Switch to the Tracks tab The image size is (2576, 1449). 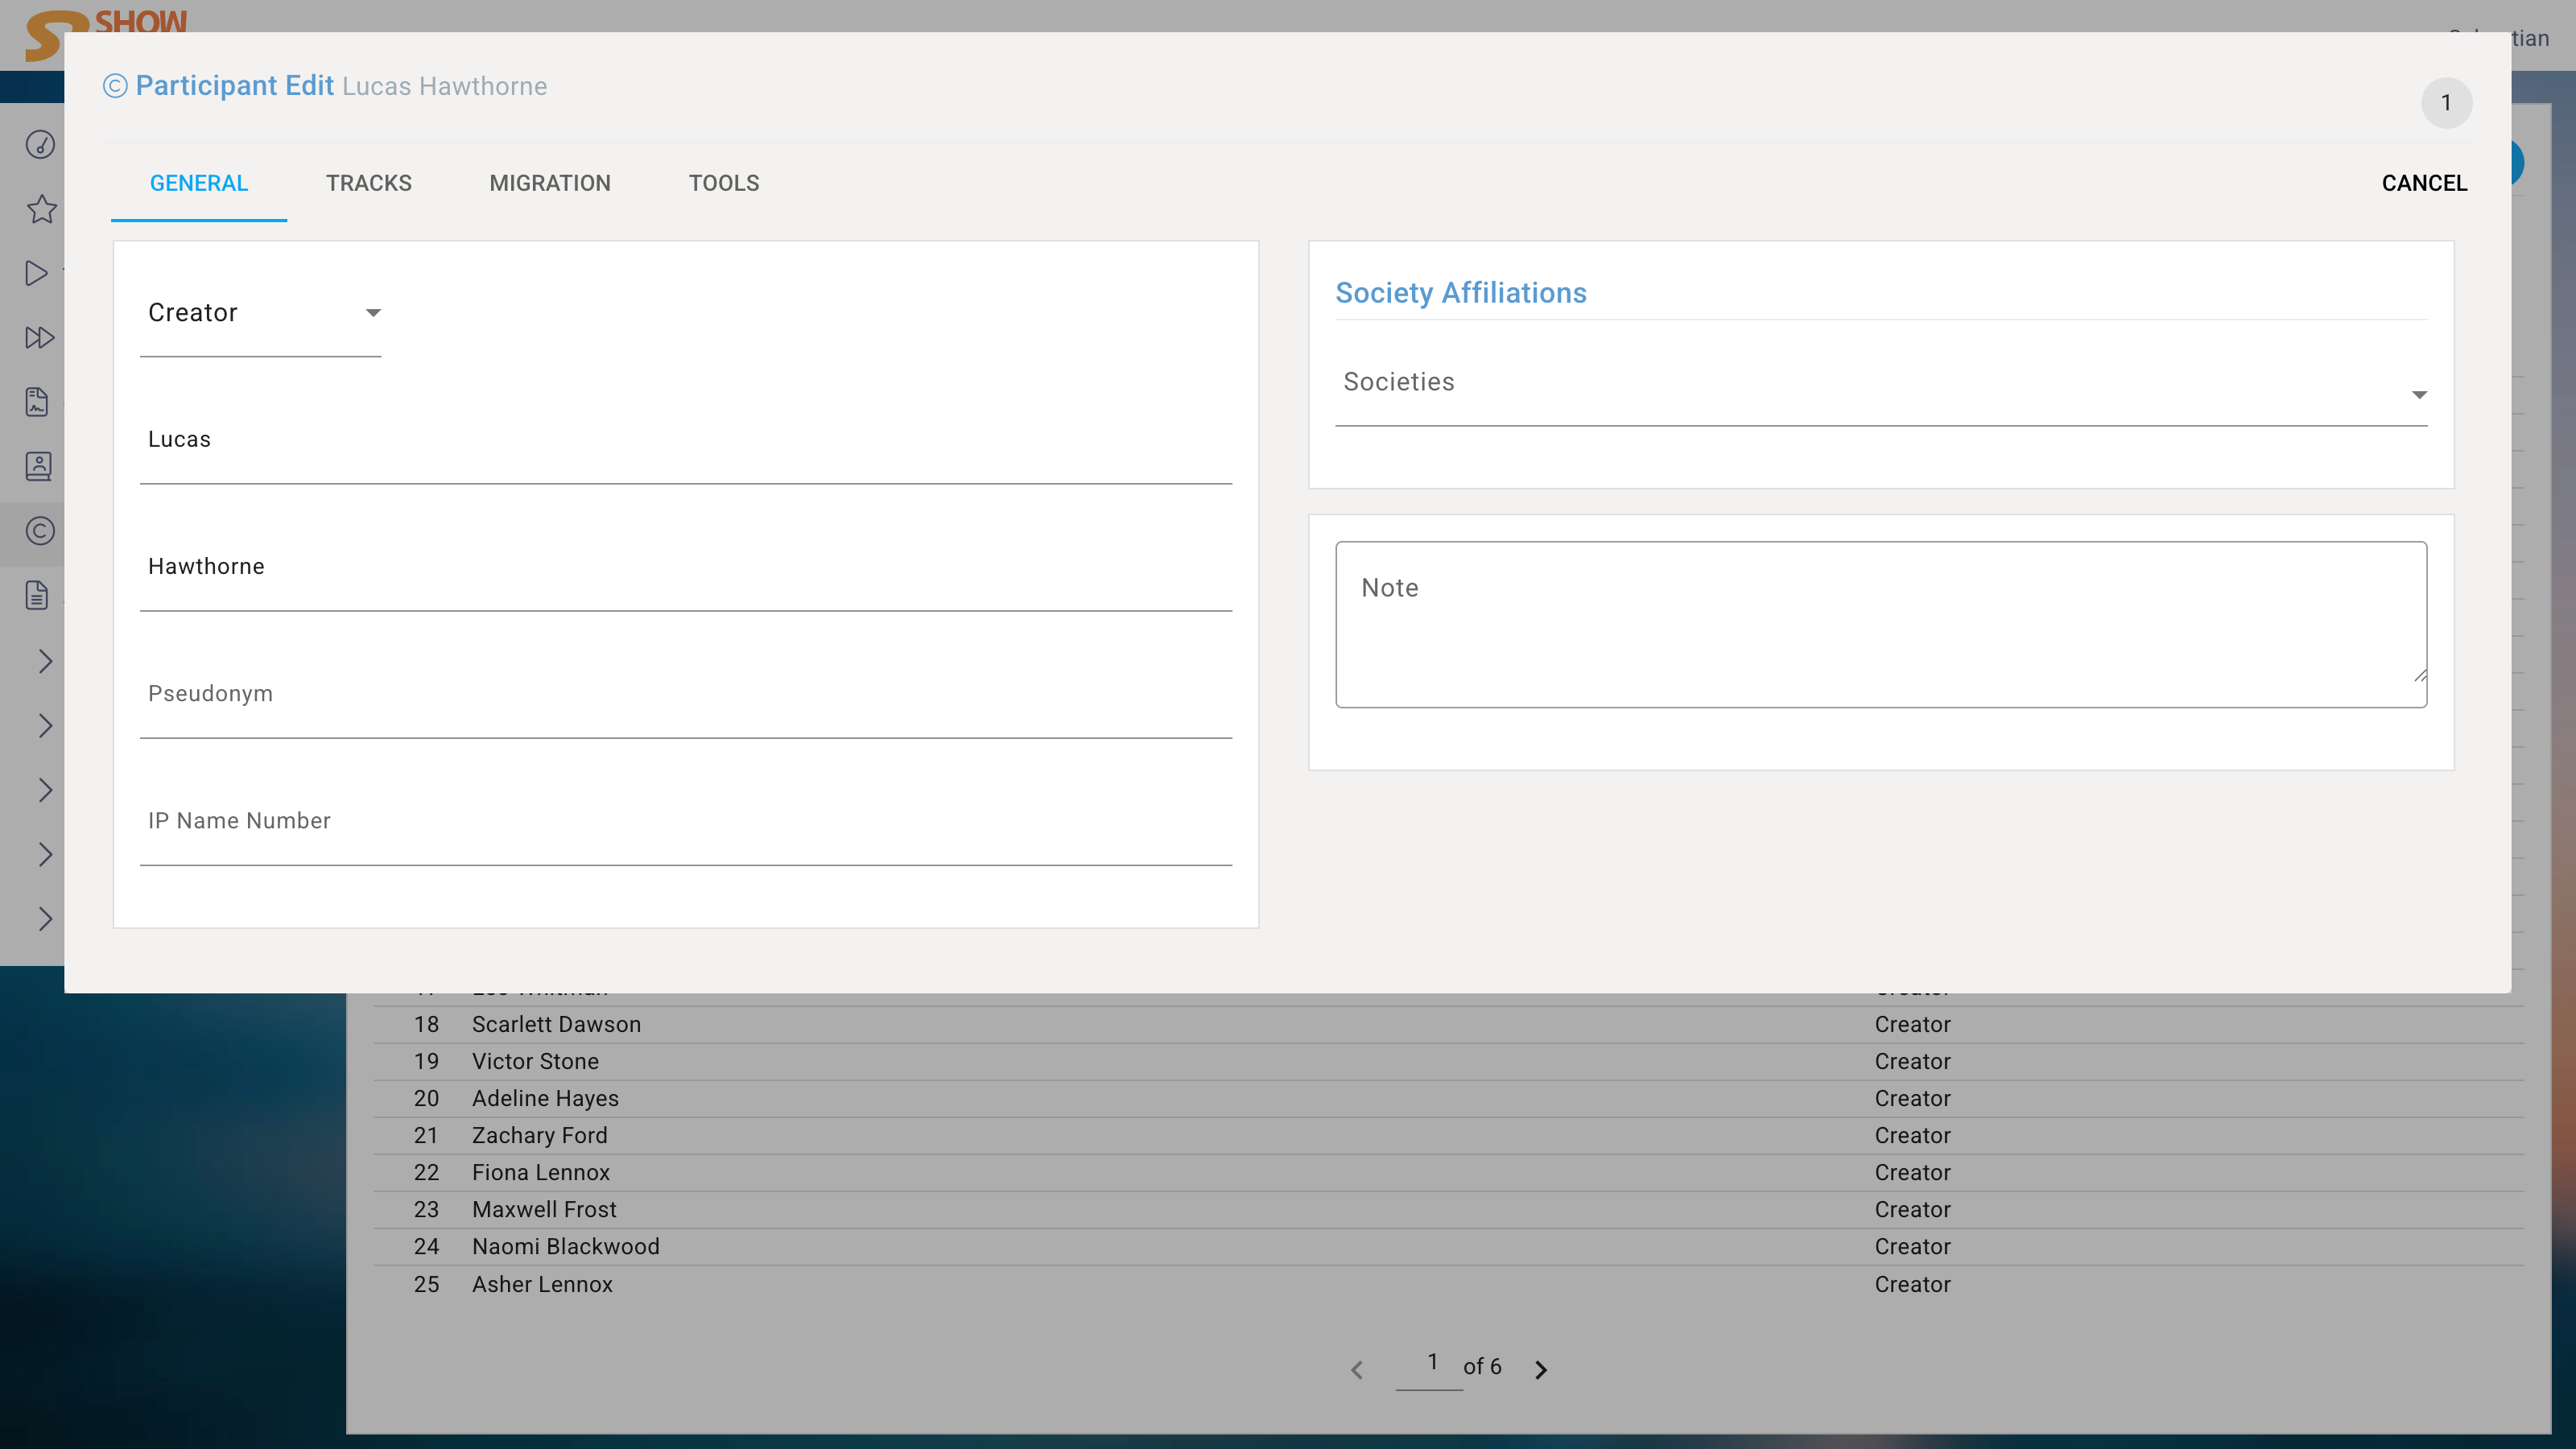(x=369, y=183)
